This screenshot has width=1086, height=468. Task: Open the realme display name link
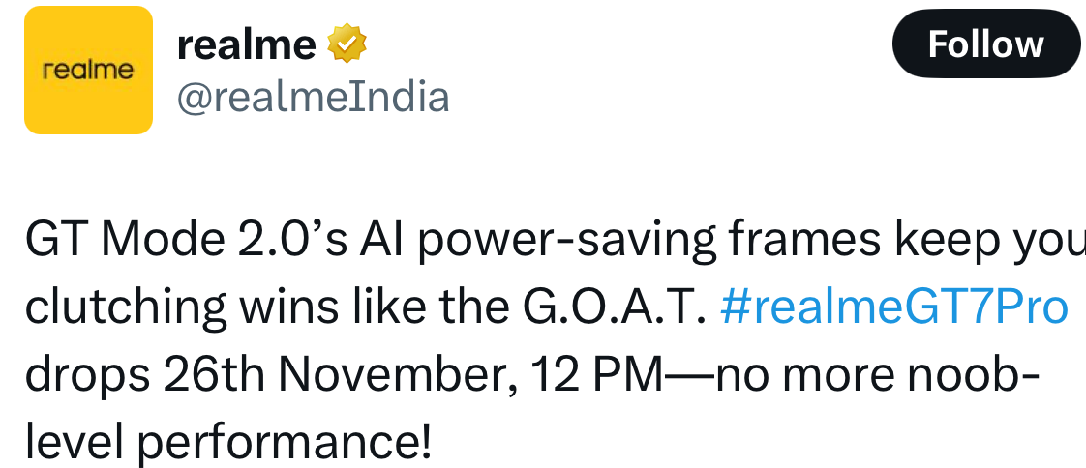pyautogui.click(x=246, y=44)
